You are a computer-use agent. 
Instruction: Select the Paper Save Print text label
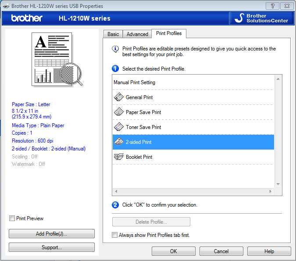click(x=143, y=112)
